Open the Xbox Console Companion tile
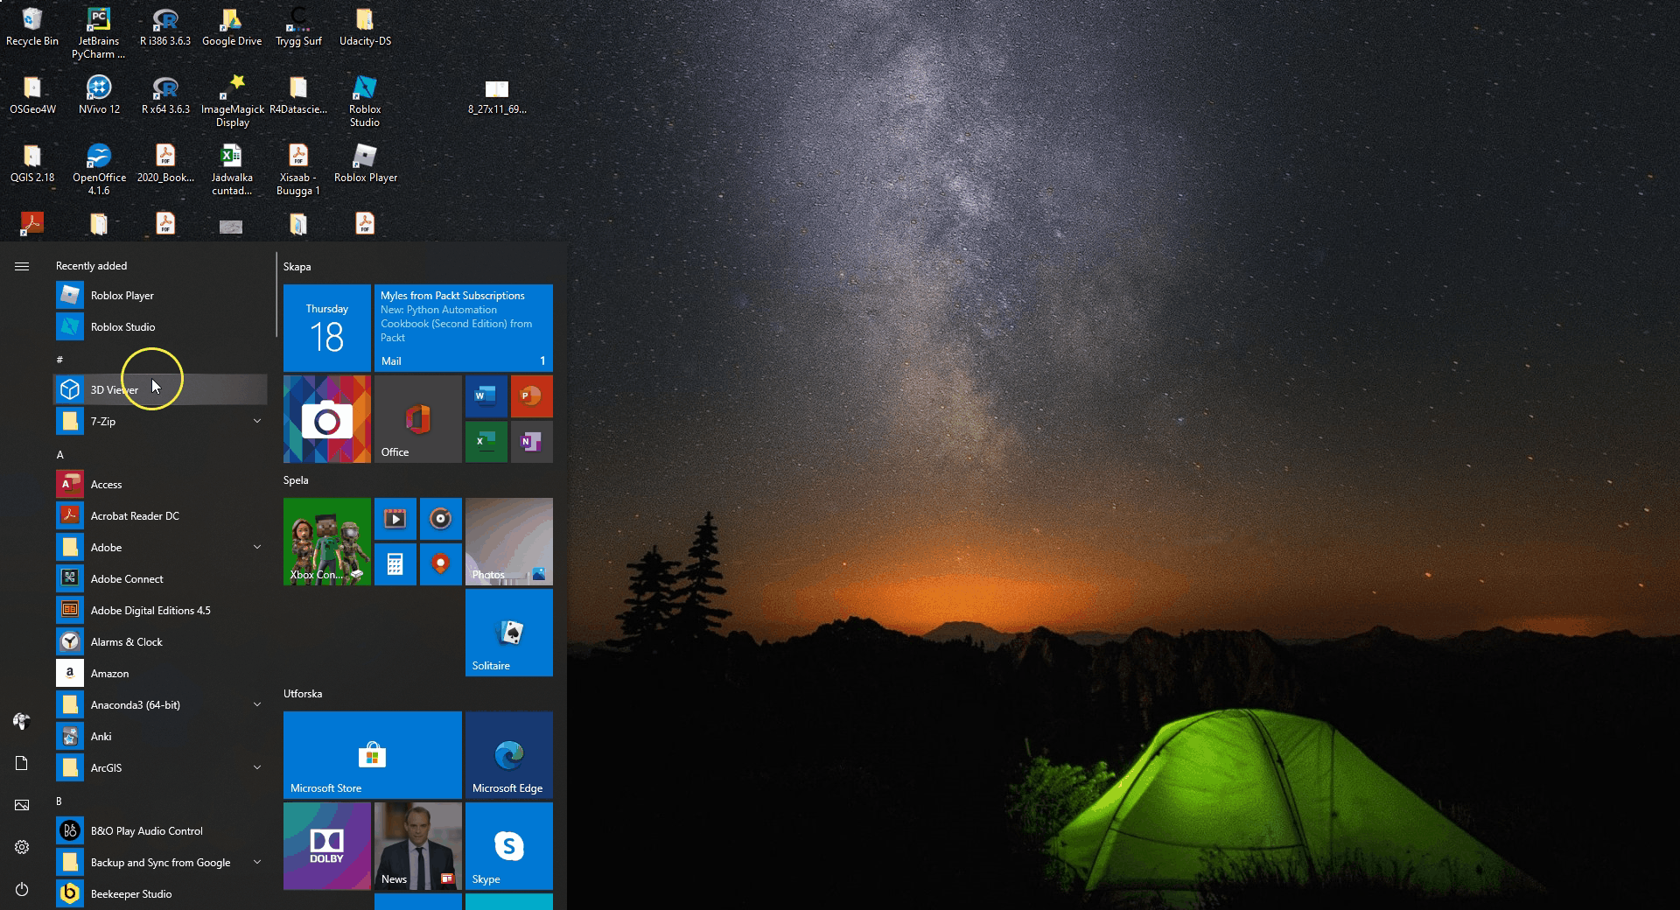The height and width of the screenshot is (910, 1680). (x=327, y=542)
